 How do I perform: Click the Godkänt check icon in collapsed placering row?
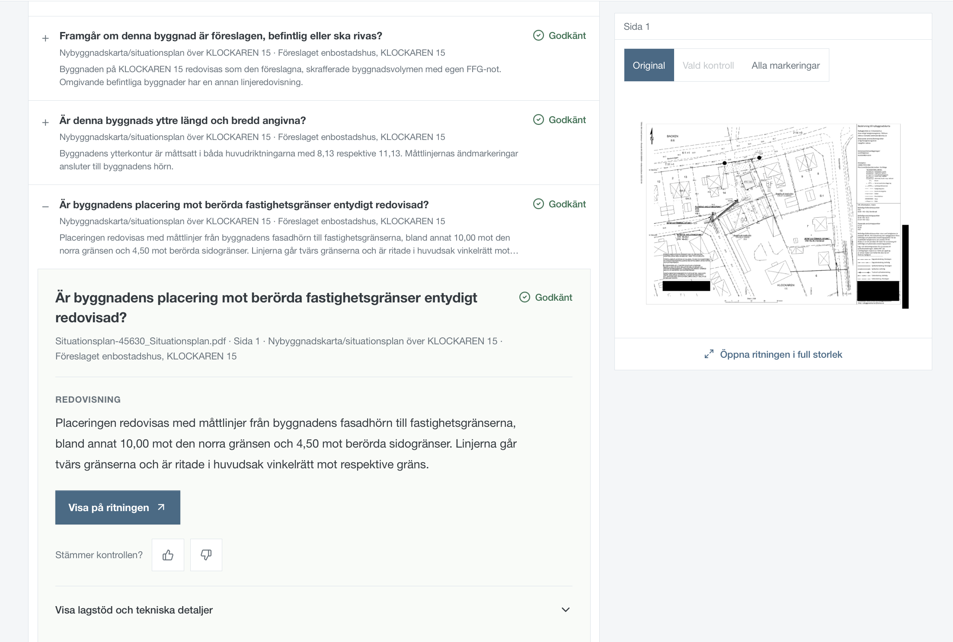click(538, 204)
